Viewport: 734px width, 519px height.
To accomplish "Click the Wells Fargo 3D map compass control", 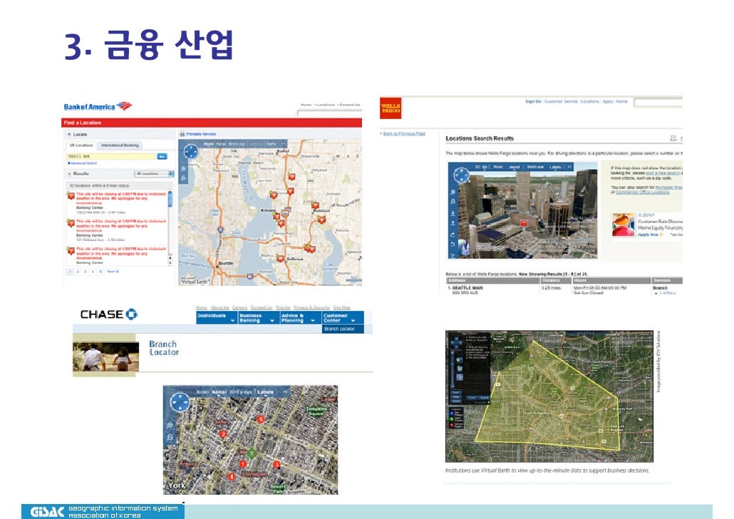I will 461,175.
